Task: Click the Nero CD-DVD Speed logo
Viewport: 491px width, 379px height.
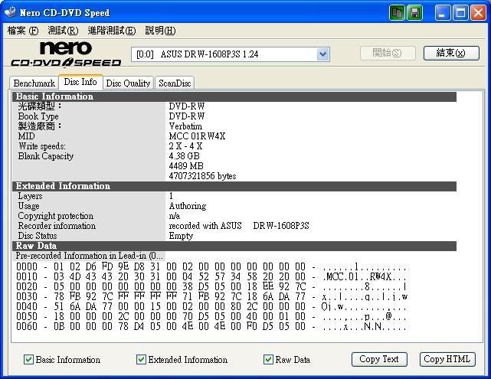Action: coord(66,54)
